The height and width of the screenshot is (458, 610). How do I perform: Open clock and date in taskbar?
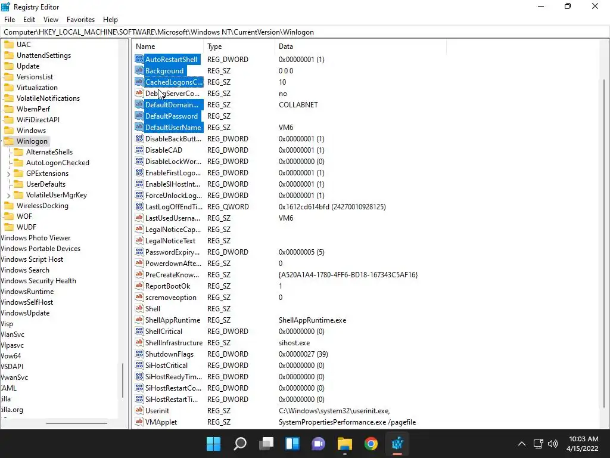[x=583, y=444]
